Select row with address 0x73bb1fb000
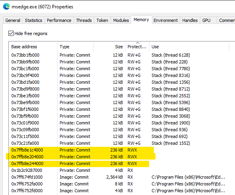235x195 pixels. point(121,55)
